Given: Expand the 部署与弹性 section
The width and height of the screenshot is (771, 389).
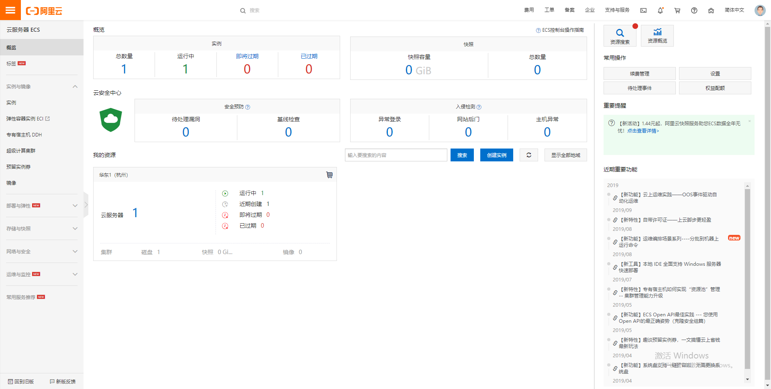Looking at the screenshot, I should pyautogui.click(x=75, y=206).
